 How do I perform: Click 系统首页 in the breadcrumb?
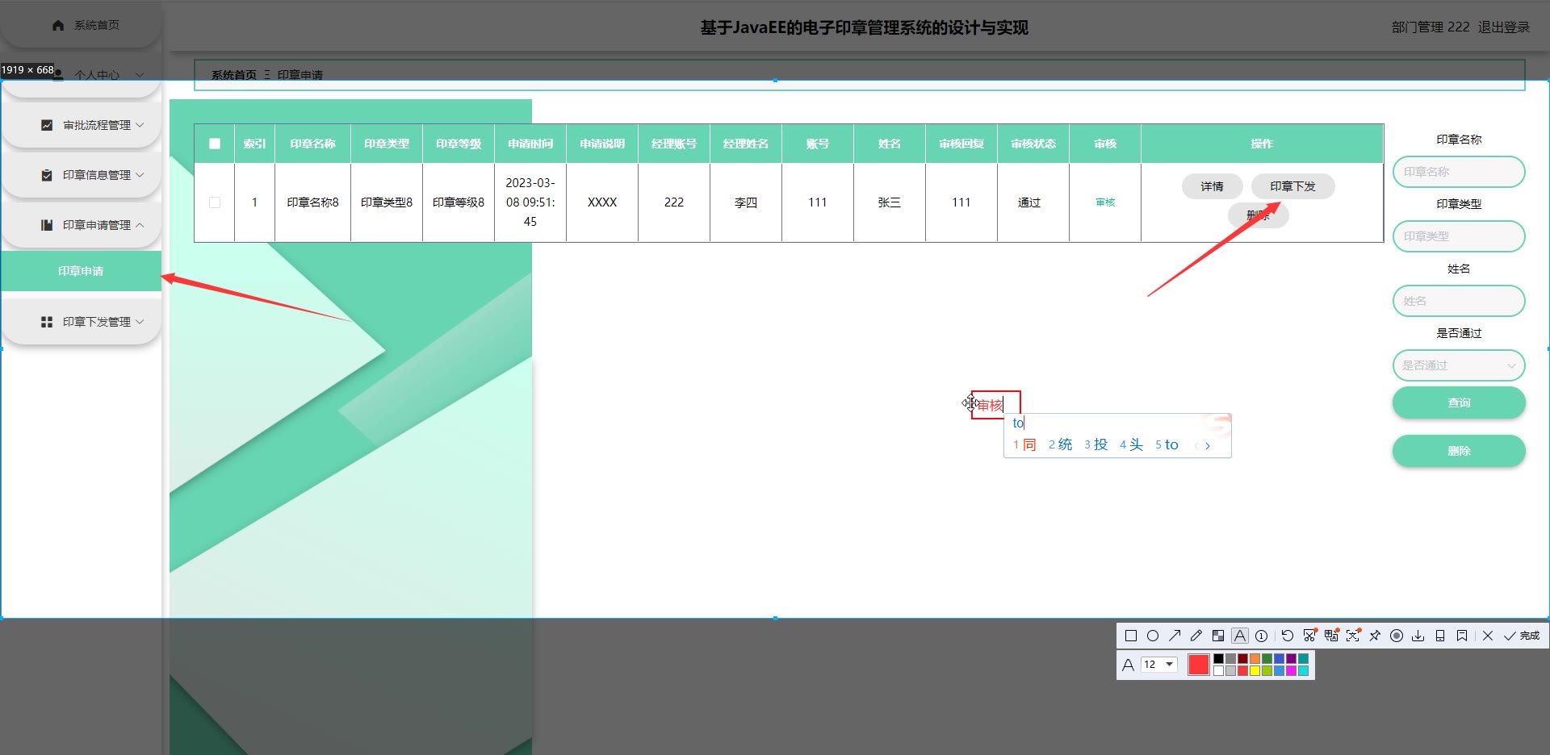click(234, 75)
